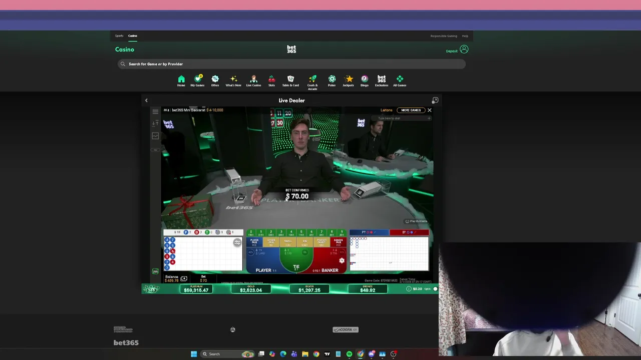Add chat with the plus icon

[x=429, y=118]
